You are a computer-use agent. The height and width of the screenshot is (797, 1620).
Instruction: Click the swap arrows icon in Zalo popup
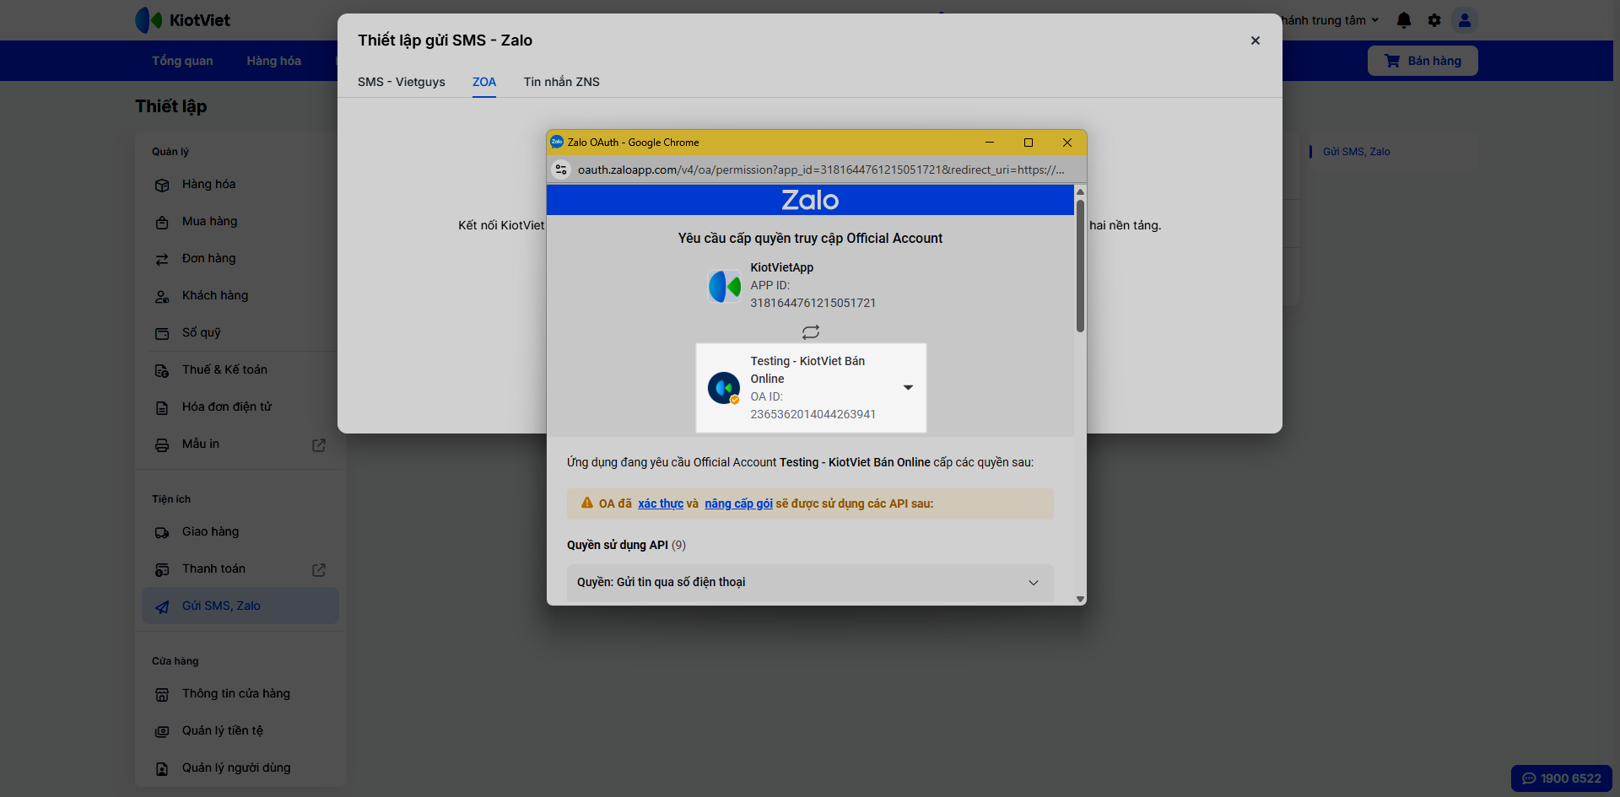811,332
